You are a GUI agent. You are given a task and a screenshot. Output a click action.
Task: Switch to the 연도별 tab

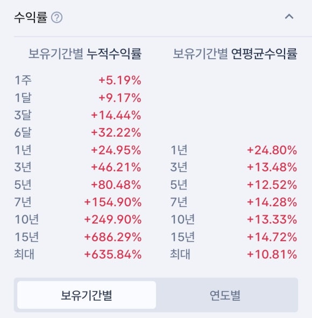tap(225, 295)
